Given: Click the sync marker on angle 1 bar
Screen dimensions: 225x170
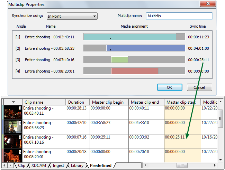Looking at the screenshot, I should [111, 39].
